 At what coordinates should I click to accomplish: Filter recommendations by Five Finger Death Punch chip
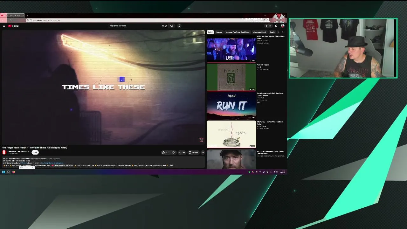(238, 32)
